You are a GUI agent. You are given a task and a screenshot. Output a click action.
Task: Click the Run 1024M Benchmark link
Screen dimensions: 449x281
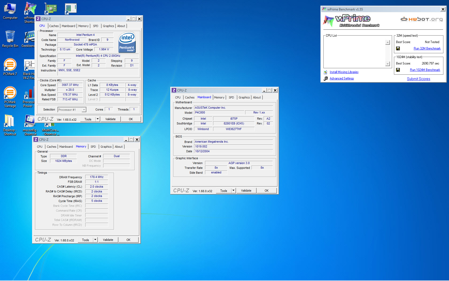click(x=425, y=70)
